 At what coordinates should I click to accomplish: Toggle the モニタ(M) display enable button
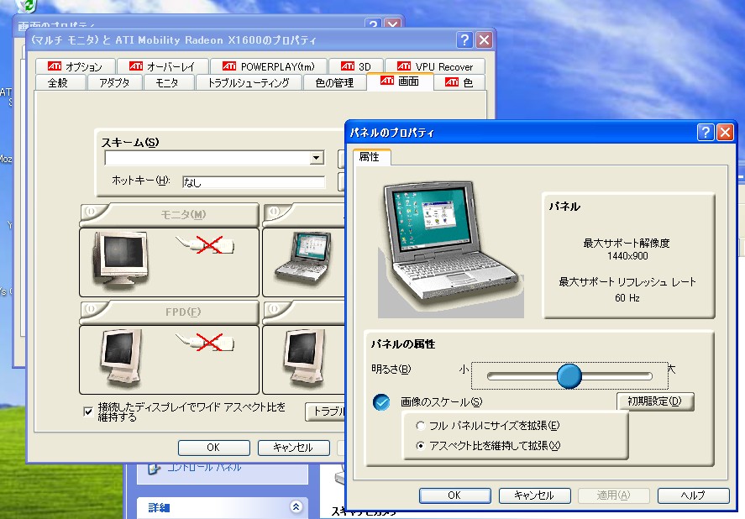[x=91, y=212]
